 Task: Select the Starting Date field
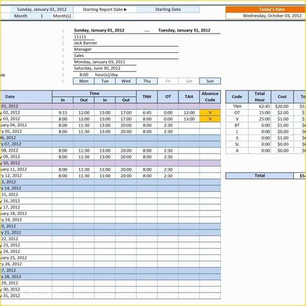tap(168, 10)
